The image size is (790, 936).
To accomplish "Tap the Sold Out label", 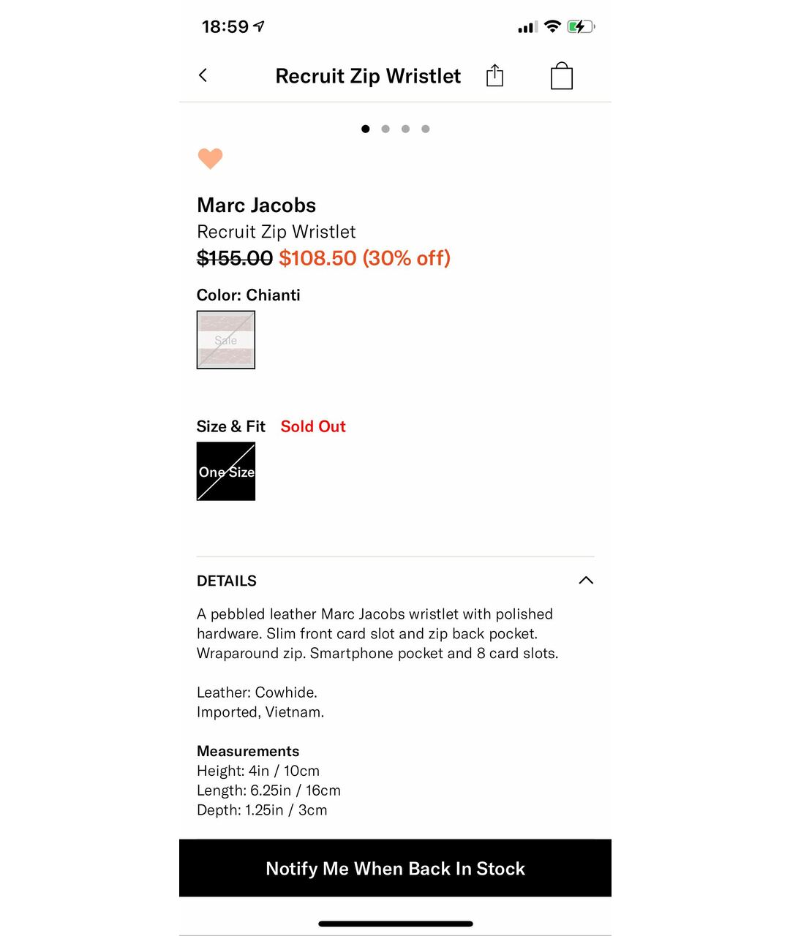I will 313,426.
